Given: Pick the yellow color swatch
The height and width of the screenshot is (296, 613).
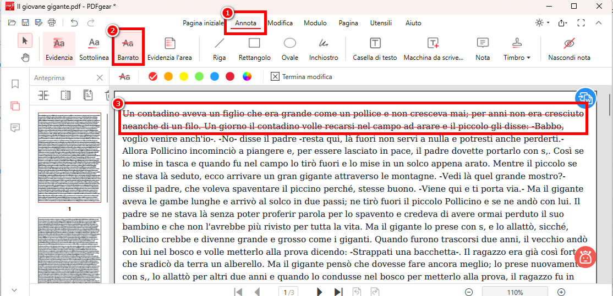Looking at the screenshot, I should coord(184,76).
